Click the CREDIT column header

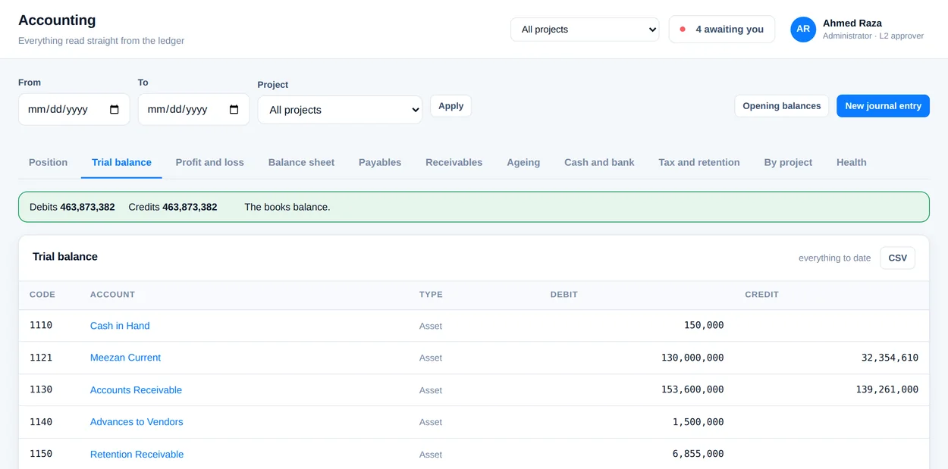[762, 295]
